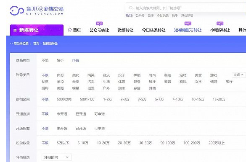Click hot search term 其他账号
246x162 pixels.
coord(187,15)
